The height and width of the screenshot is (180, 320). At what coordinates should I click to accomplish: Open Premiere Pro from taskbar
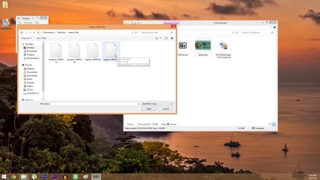click(x=54, y=176)
